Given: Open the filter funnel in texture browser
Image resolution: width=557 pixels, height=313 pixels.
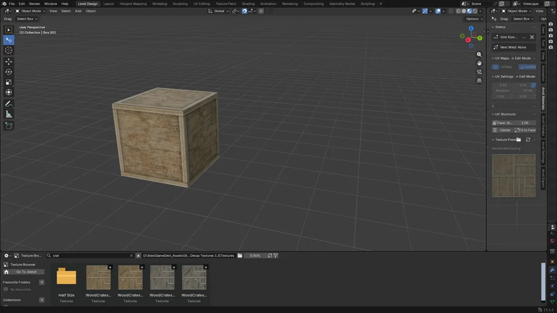Looking at the screenshot, I should click(x=276, y=256).
